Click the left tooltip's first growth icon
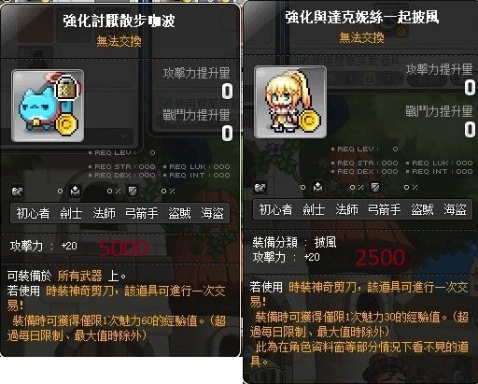This screenshot has height=384, width=478. tap(17, 191)
